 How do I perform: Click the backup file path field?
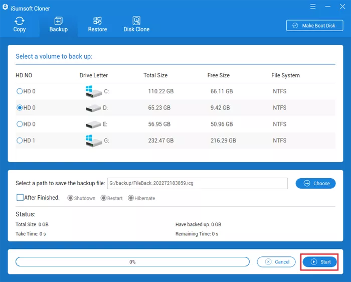[197, 183]
